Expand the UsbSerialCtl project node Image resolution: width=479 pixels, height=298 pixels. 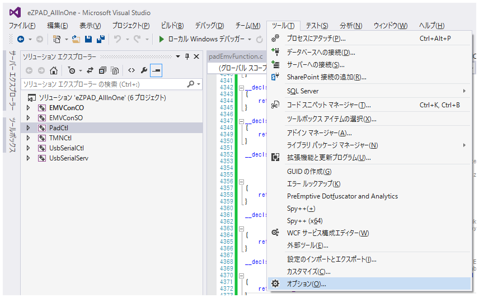[28, 148]
